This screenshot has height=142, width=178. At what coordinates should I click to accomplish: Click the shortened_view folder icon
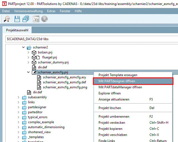coord(24,132)
